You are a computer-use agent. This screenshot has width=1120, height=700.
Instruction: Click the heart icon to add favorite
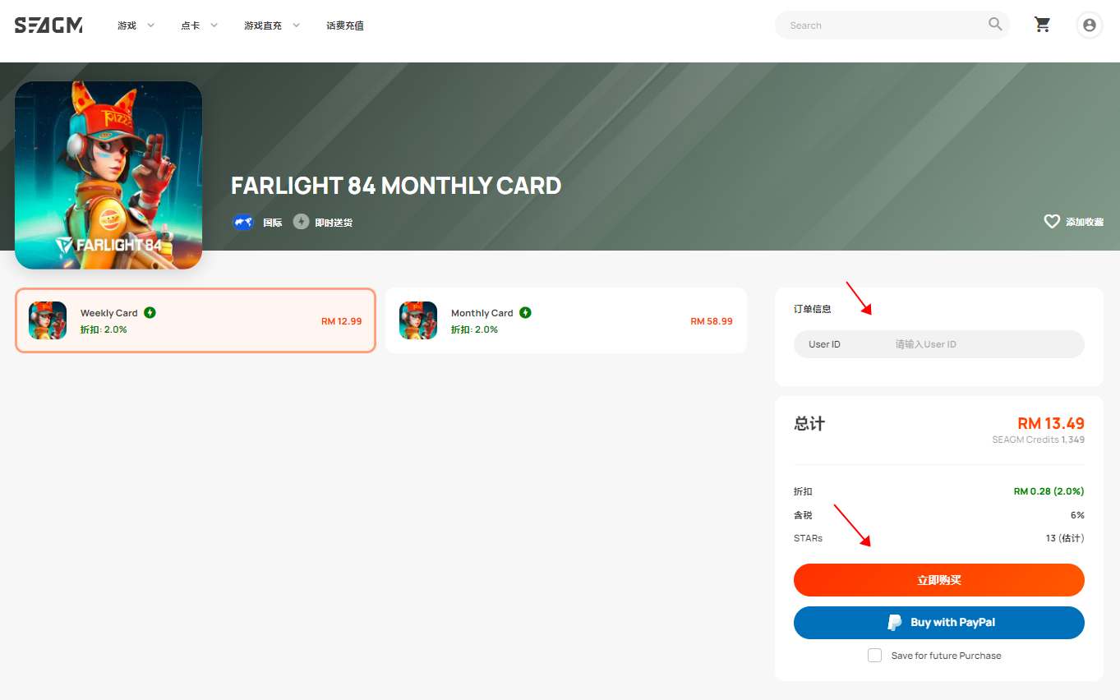tap(1052, 222)
